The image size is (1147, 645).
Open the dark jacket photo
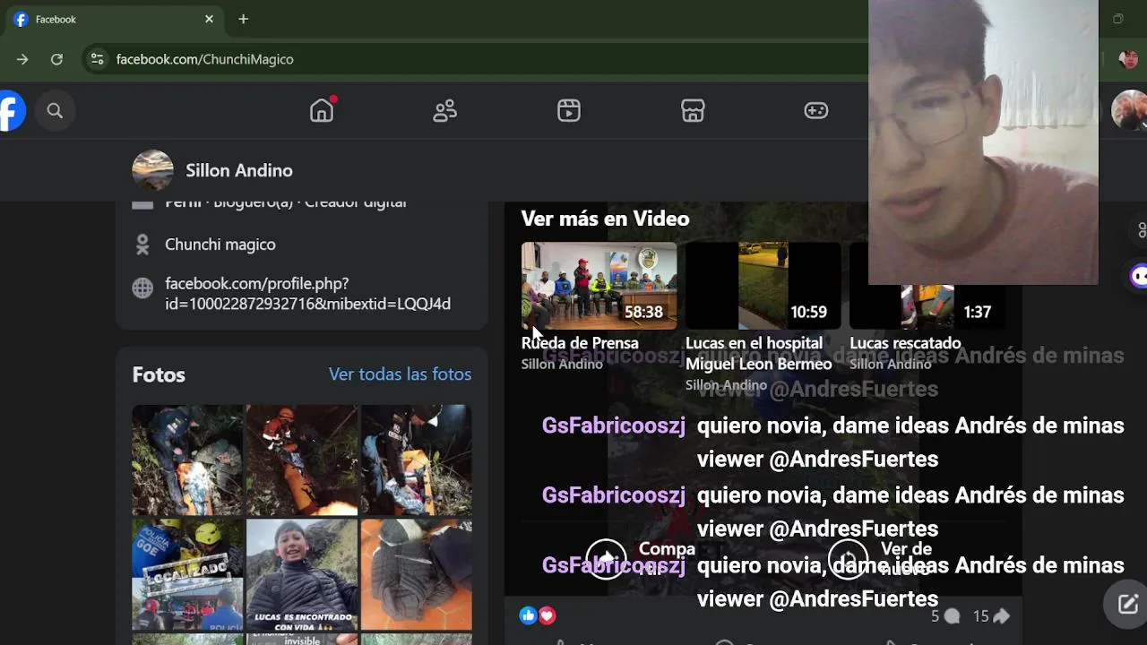point(417,575)
